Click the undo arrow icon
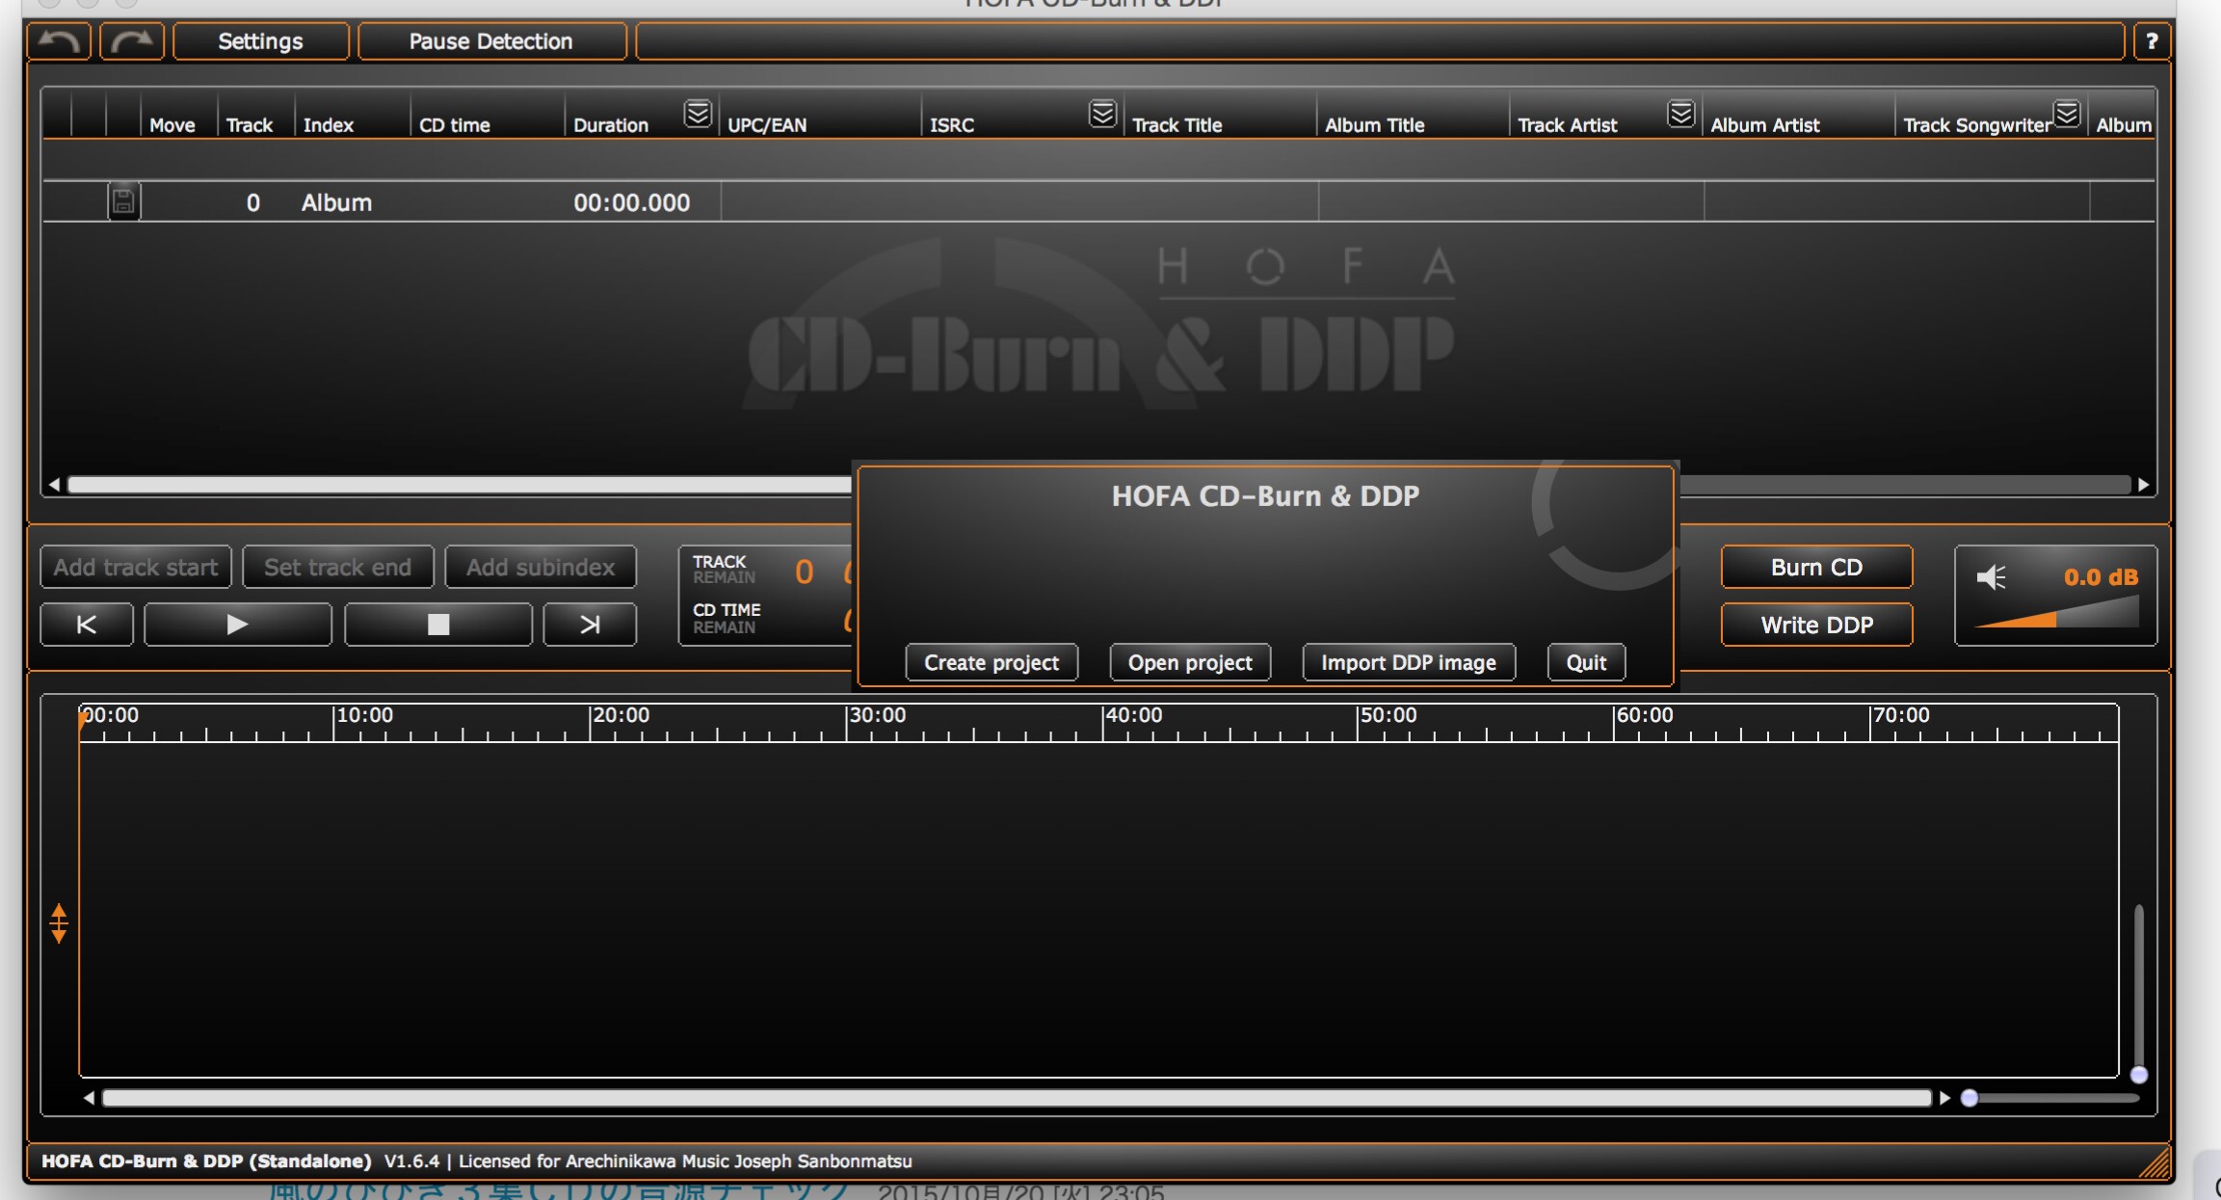The height and width of the screenshot is (1200, 2221). tap(60, 41)
